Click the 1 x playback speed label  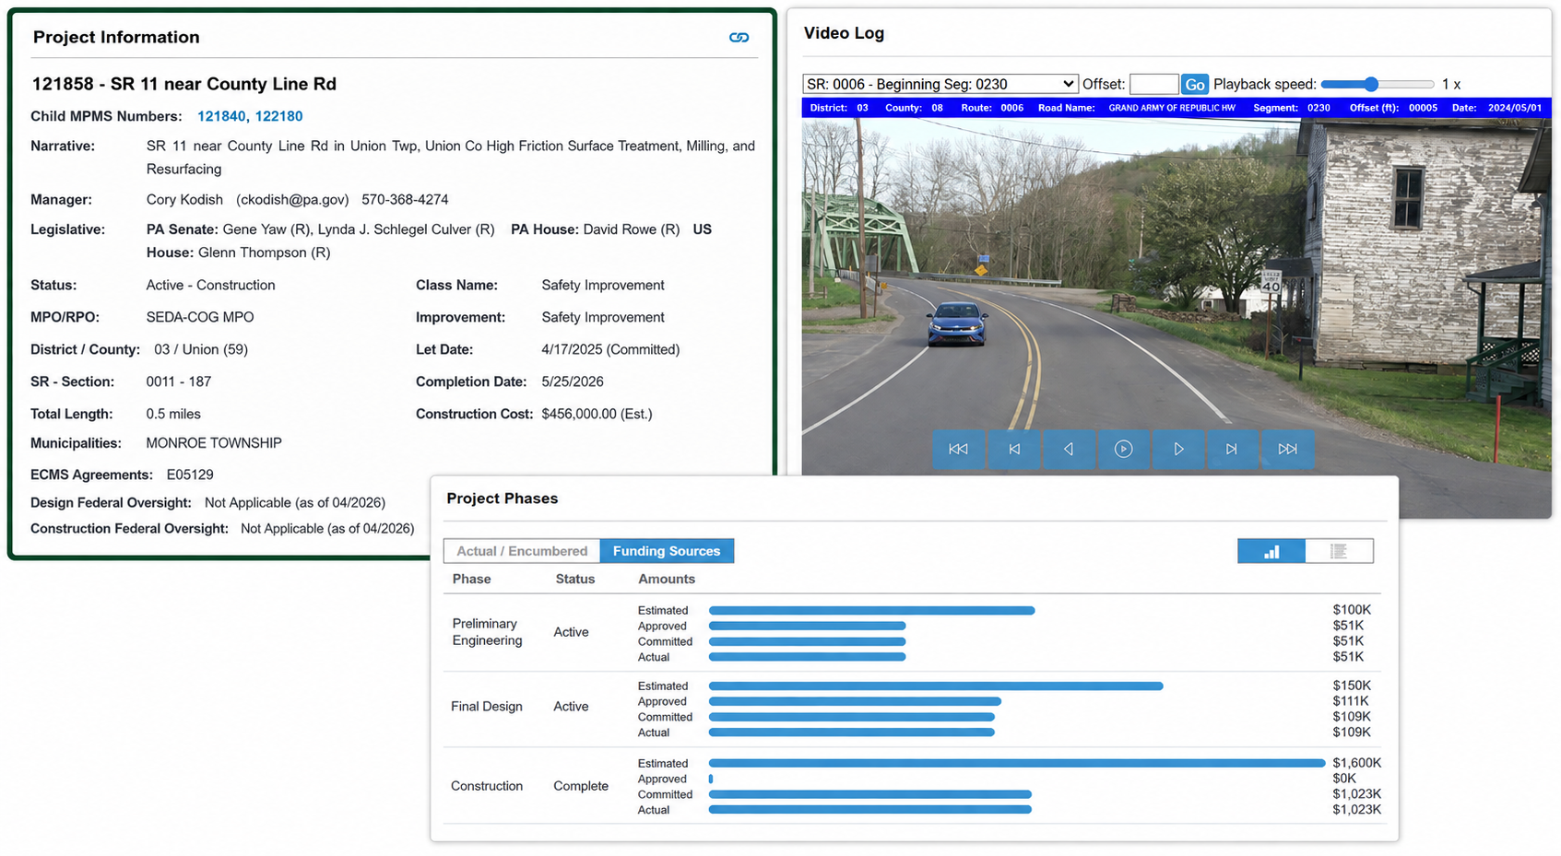[x=1451, y=84]
